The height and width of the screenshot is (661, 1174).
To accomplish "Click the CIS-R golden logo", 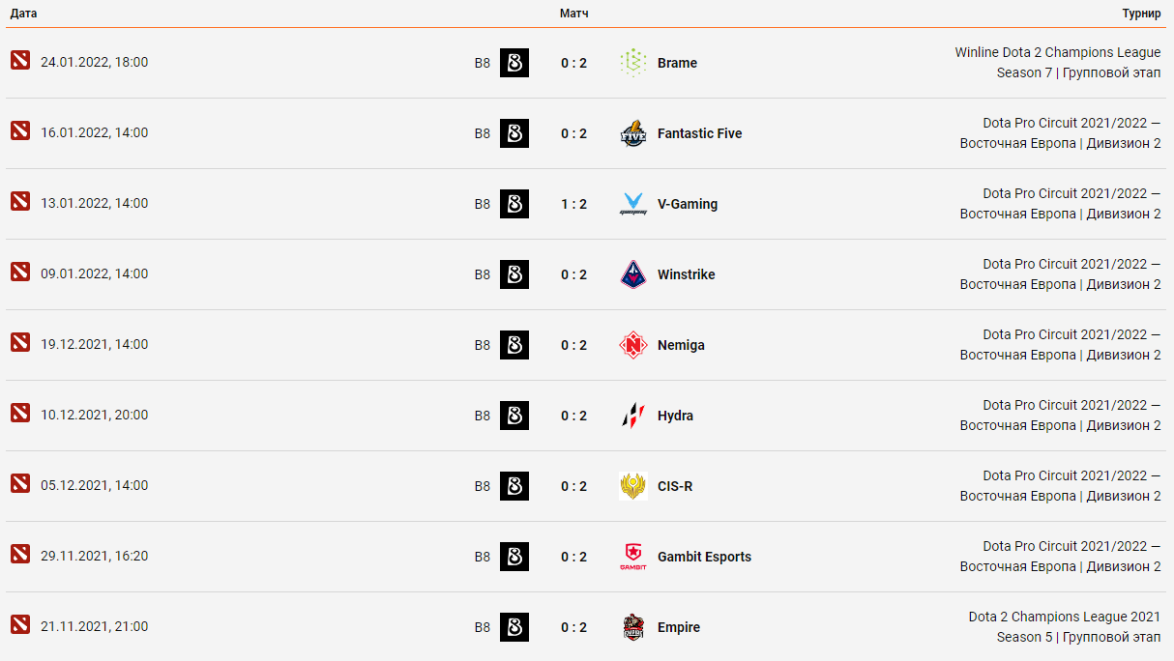I will [633, 486].
